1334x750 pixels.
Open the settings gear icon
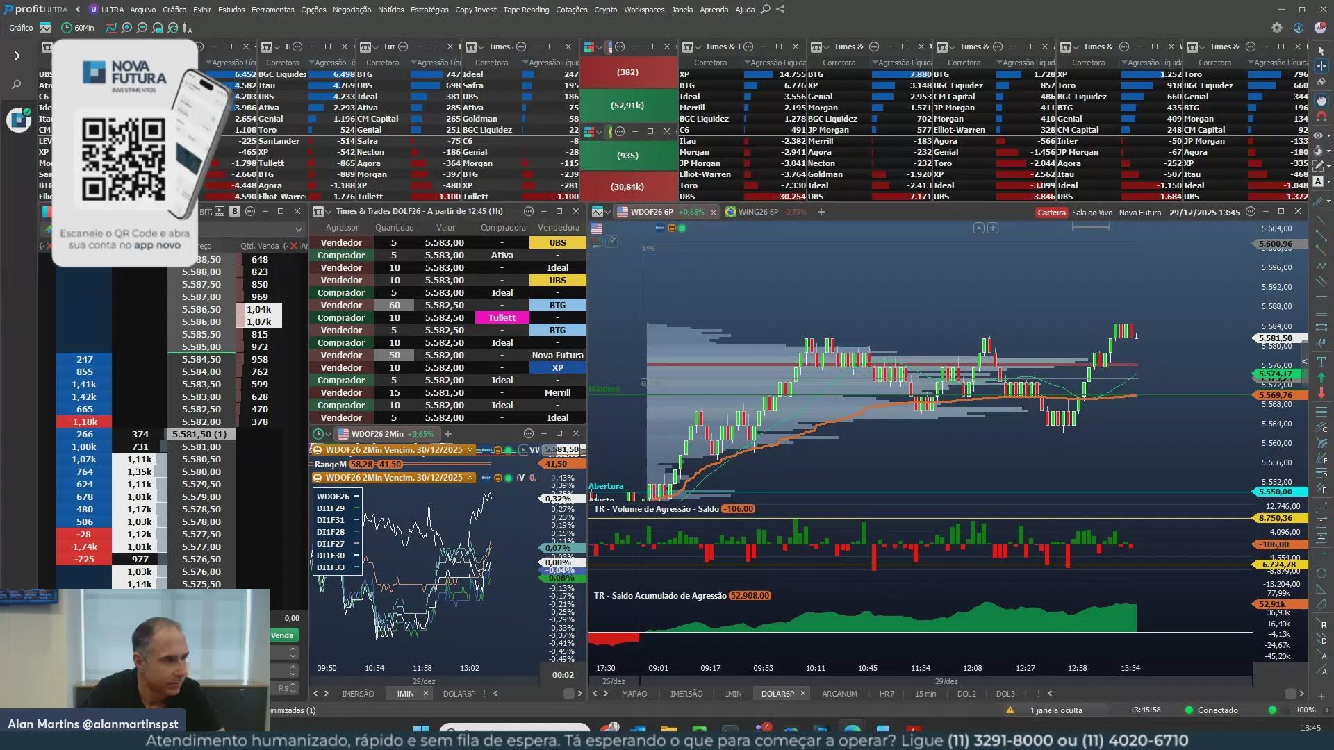1276,28
